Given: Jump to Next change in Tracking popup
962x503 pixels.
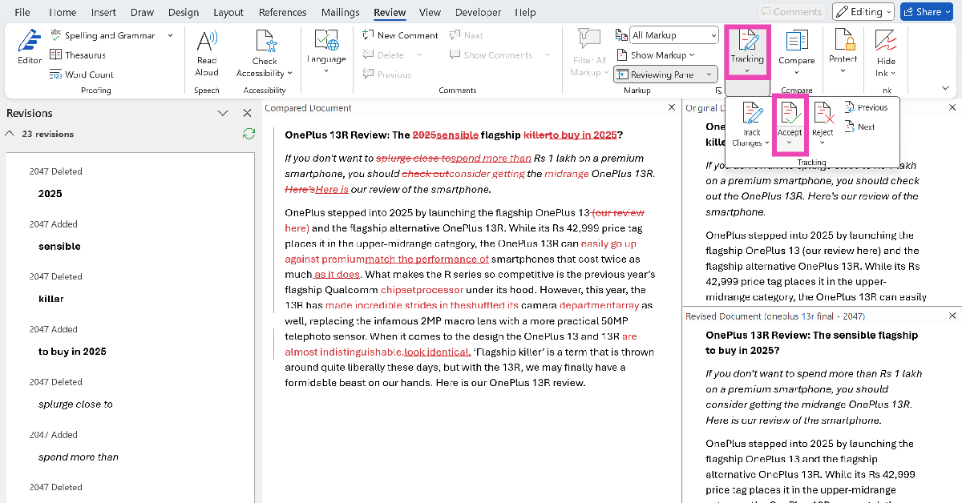Looking at the screenshot, I should [859, 127].
